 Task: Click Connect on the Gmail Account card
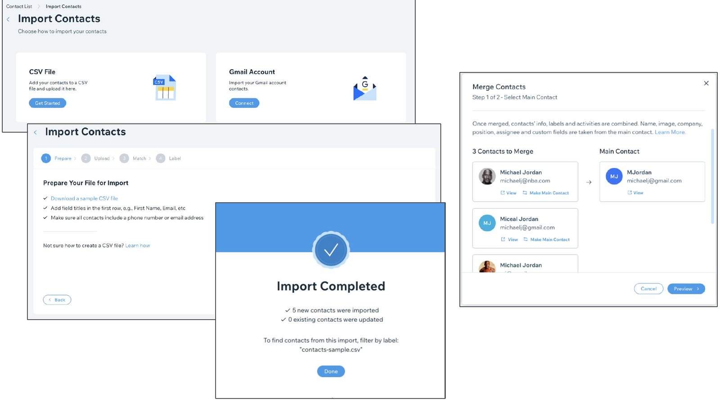point(244,103)
